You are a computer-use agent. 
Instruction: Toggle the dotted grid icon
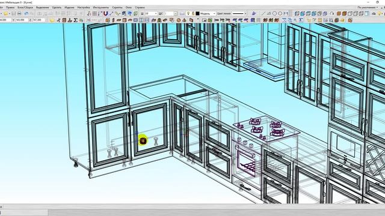pos(94,13)
